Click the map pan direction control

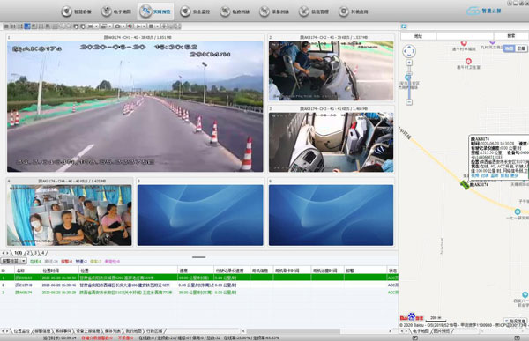[x=409, y=51]
